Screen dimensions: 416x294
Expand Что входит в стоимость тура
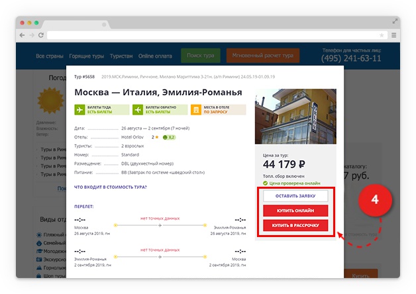tap(111, 187)
